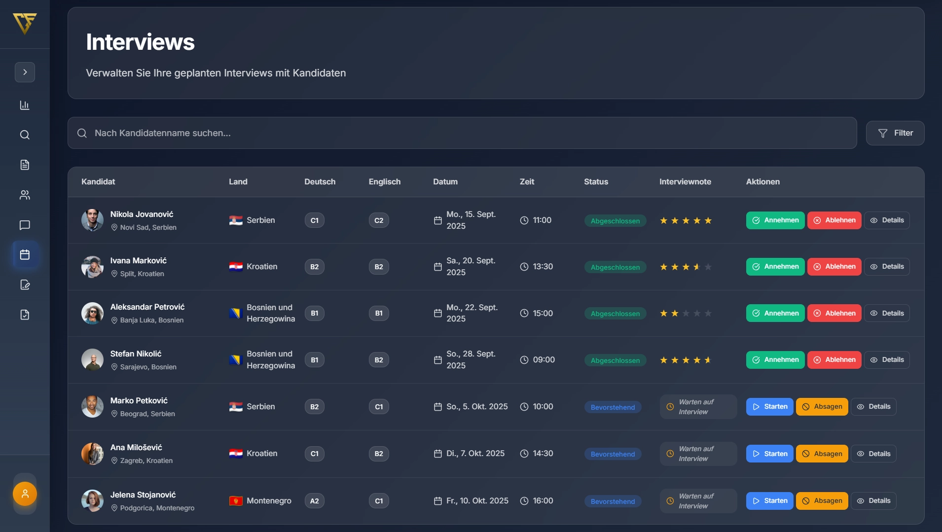This screenshot has width=942, height=532.
Task: Click the Datum column header
Action: (x=445, y=182)
